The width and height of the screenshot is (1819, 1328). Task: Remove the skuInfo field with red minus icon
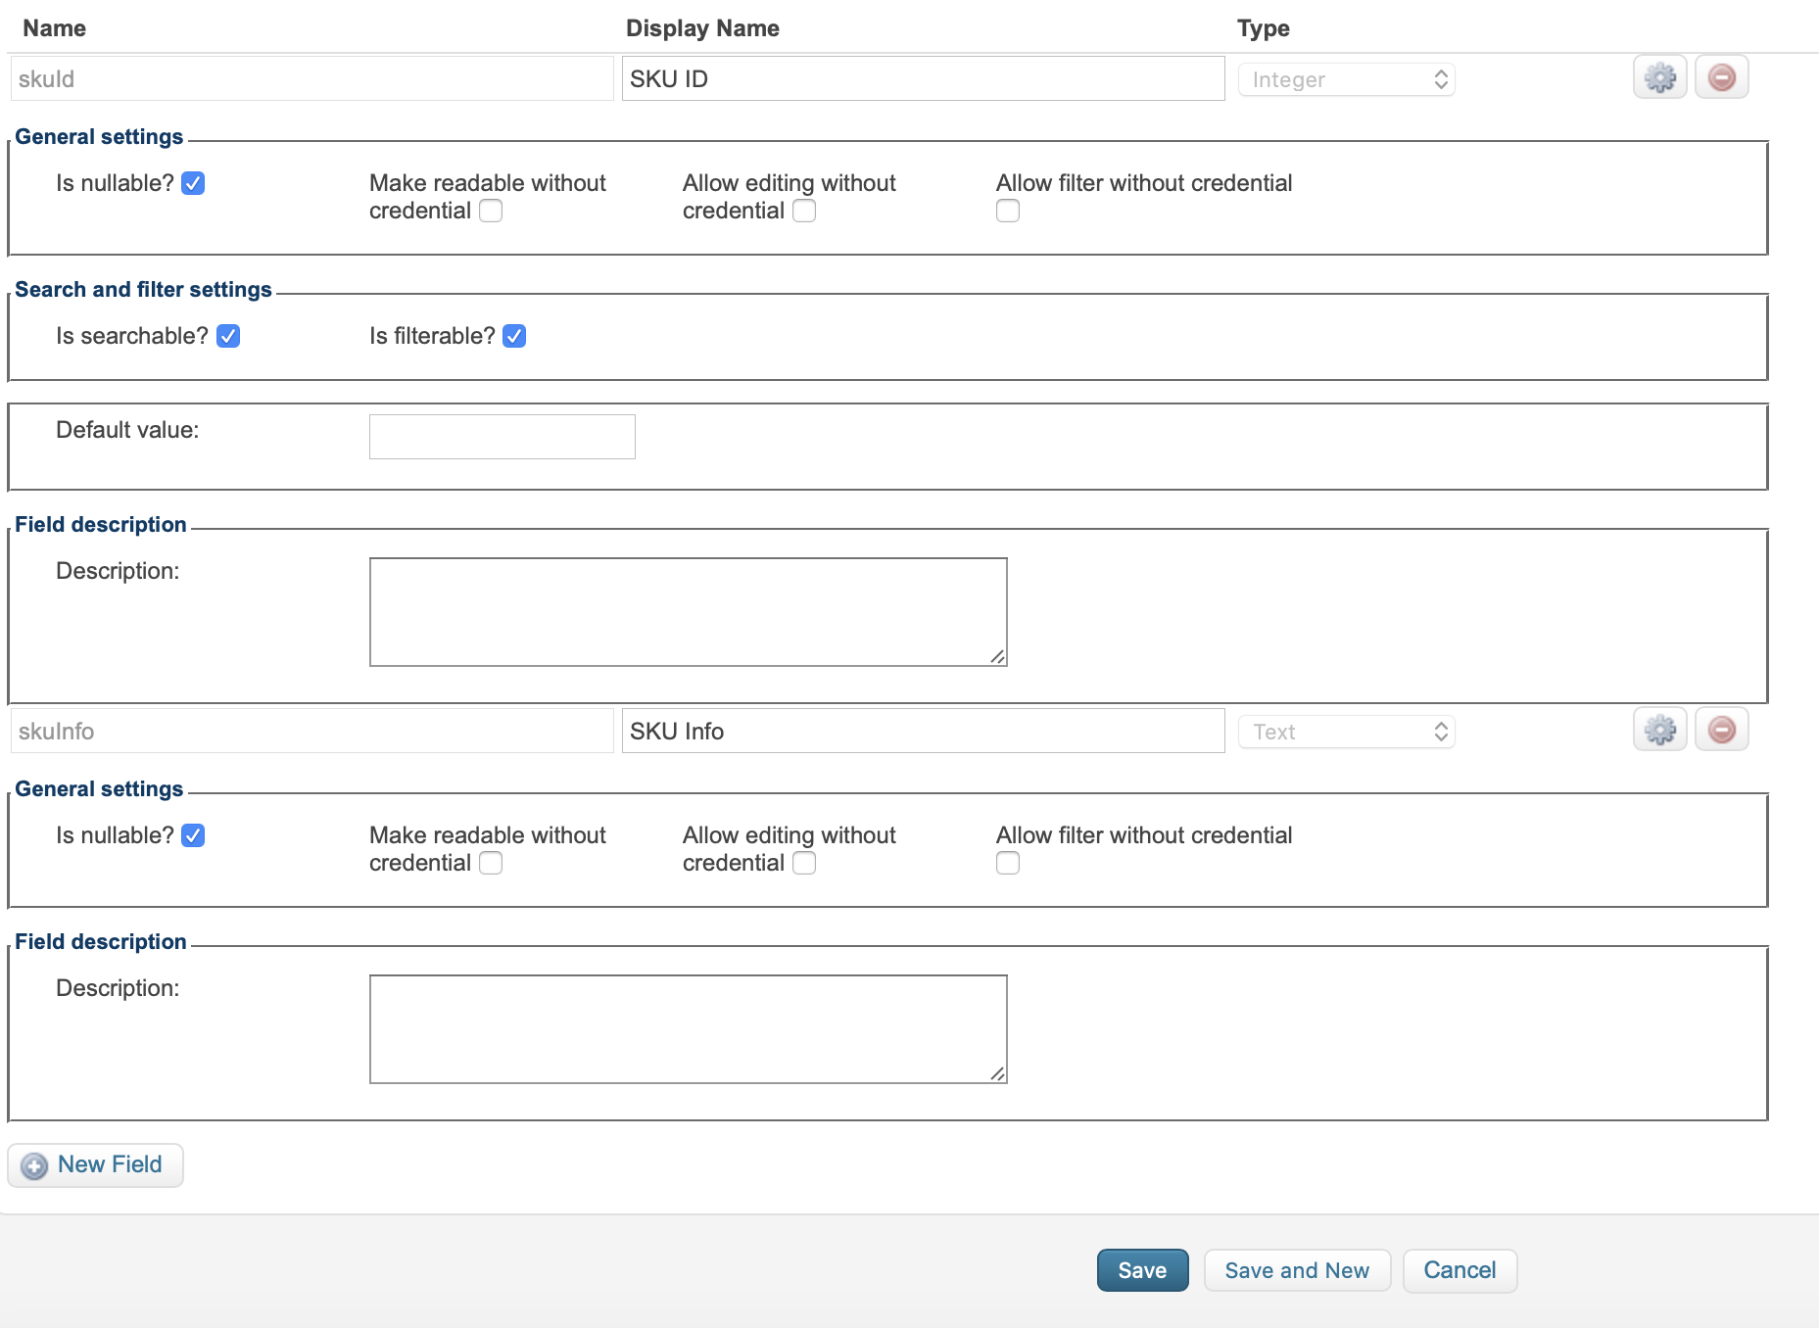coord(1721,729)
